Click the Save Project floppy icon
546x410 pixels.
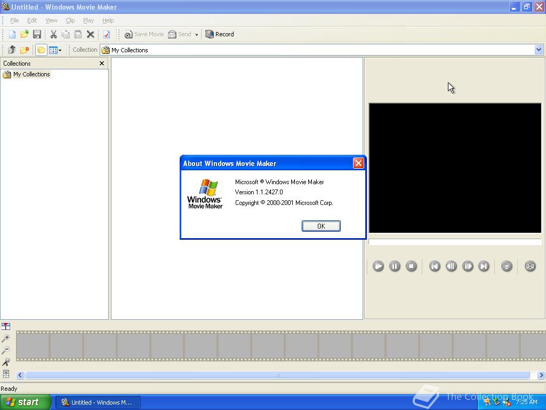click(37, 34)
